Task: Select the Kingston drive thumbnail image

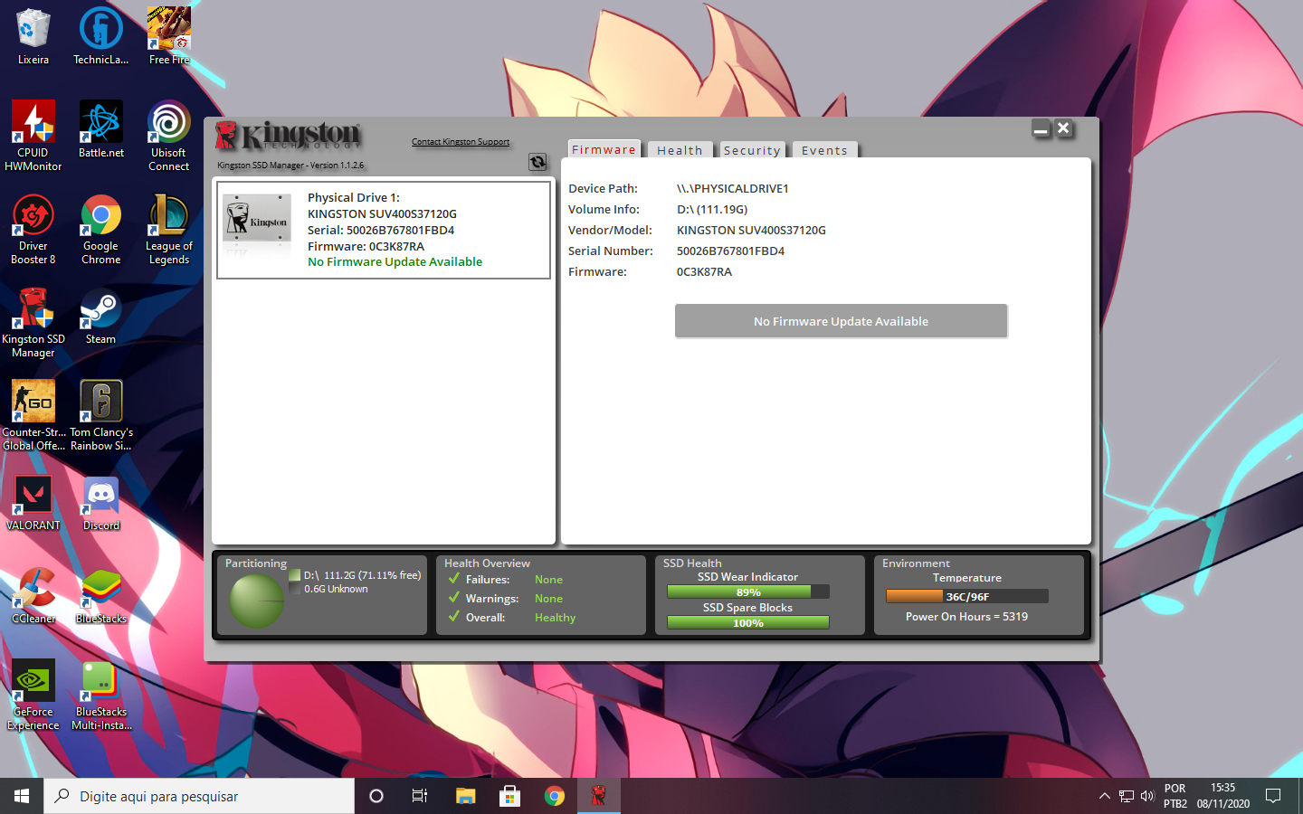Action: tap(257, 218)
